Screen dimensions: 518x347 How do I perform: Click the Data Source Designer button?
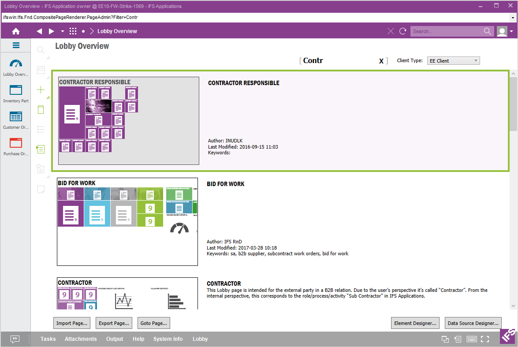click(473, 323)
